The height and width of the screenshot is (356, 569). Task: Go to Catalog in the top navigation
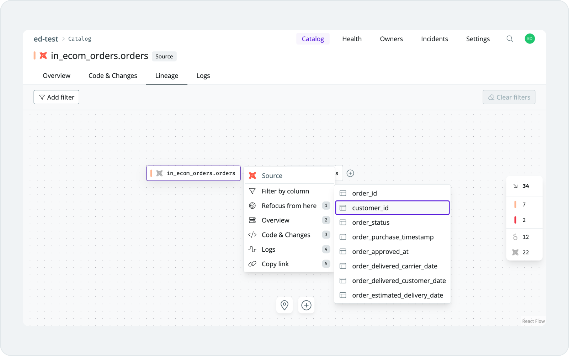click(x=313, y=39)
